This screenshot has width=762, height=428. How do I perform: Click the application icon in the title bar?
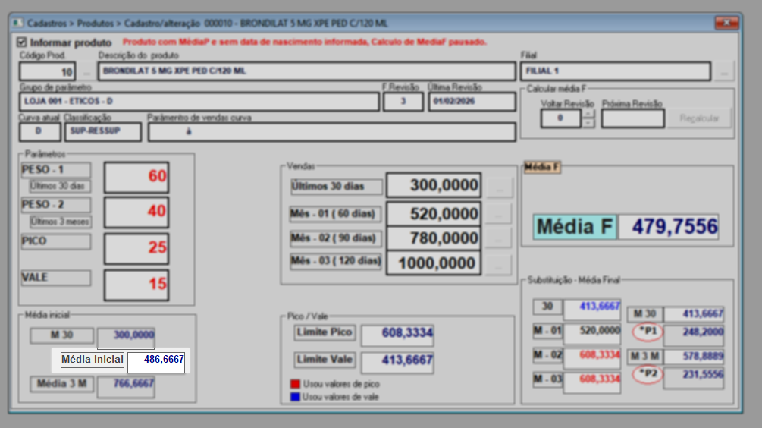pos(18,23)
